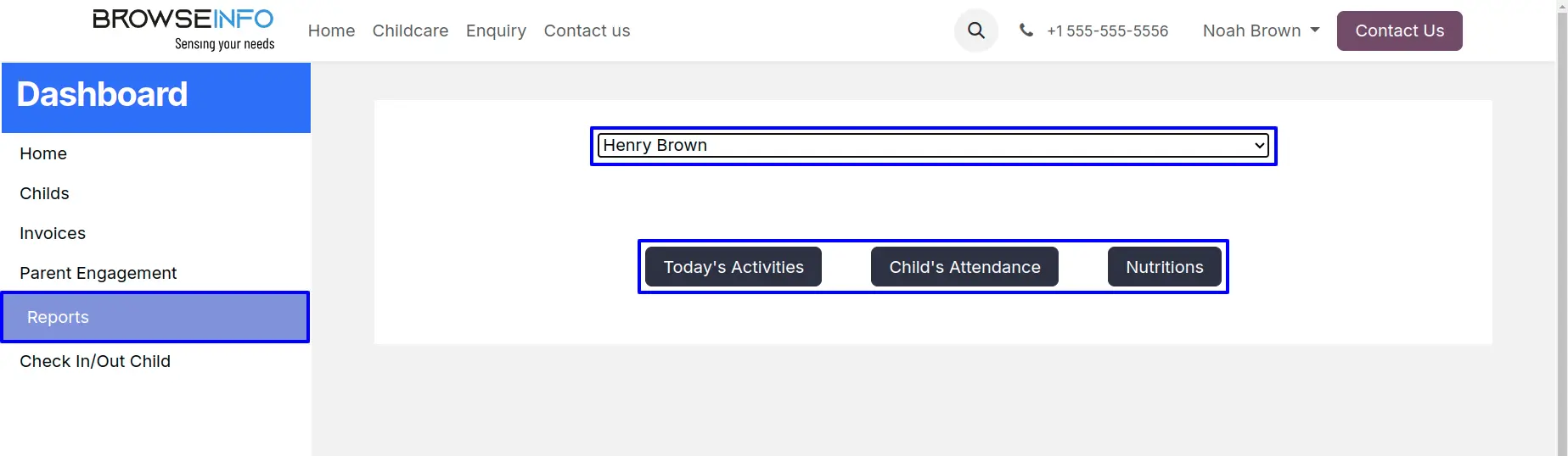Open Check In/Out Child page
The image size is (1568, 456).
click(95, 361)
